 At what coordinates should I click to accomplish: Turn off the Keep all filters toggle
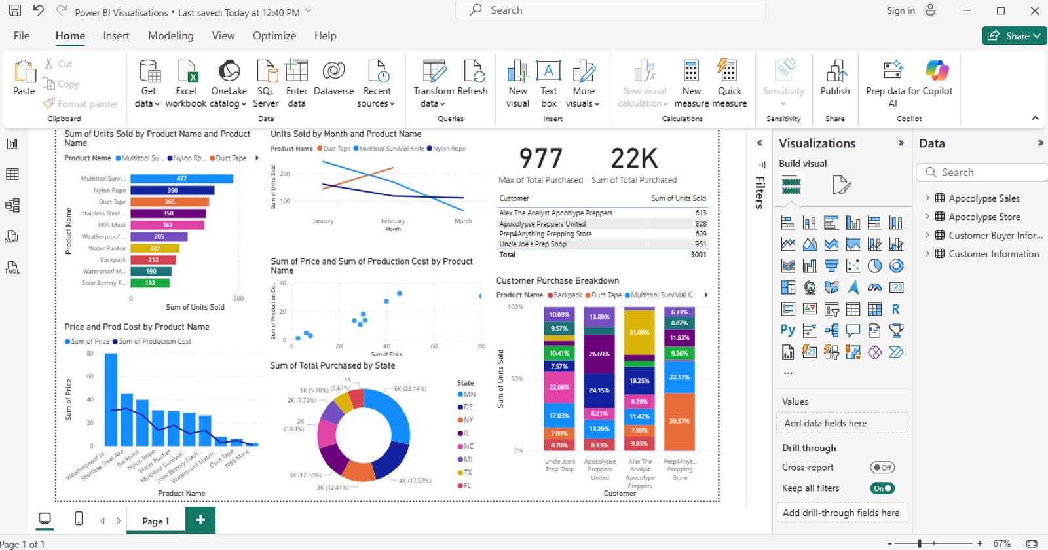pos(882,488)
